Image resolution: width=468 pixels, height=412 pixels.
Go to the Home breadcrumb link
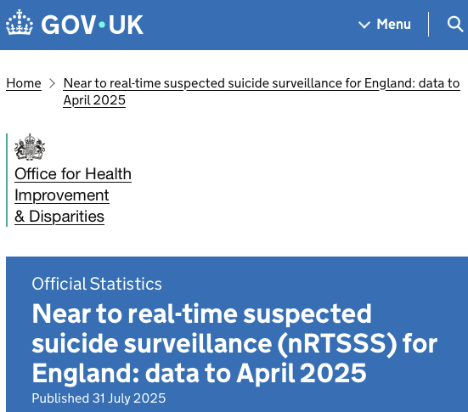click(x=24, y=83)
